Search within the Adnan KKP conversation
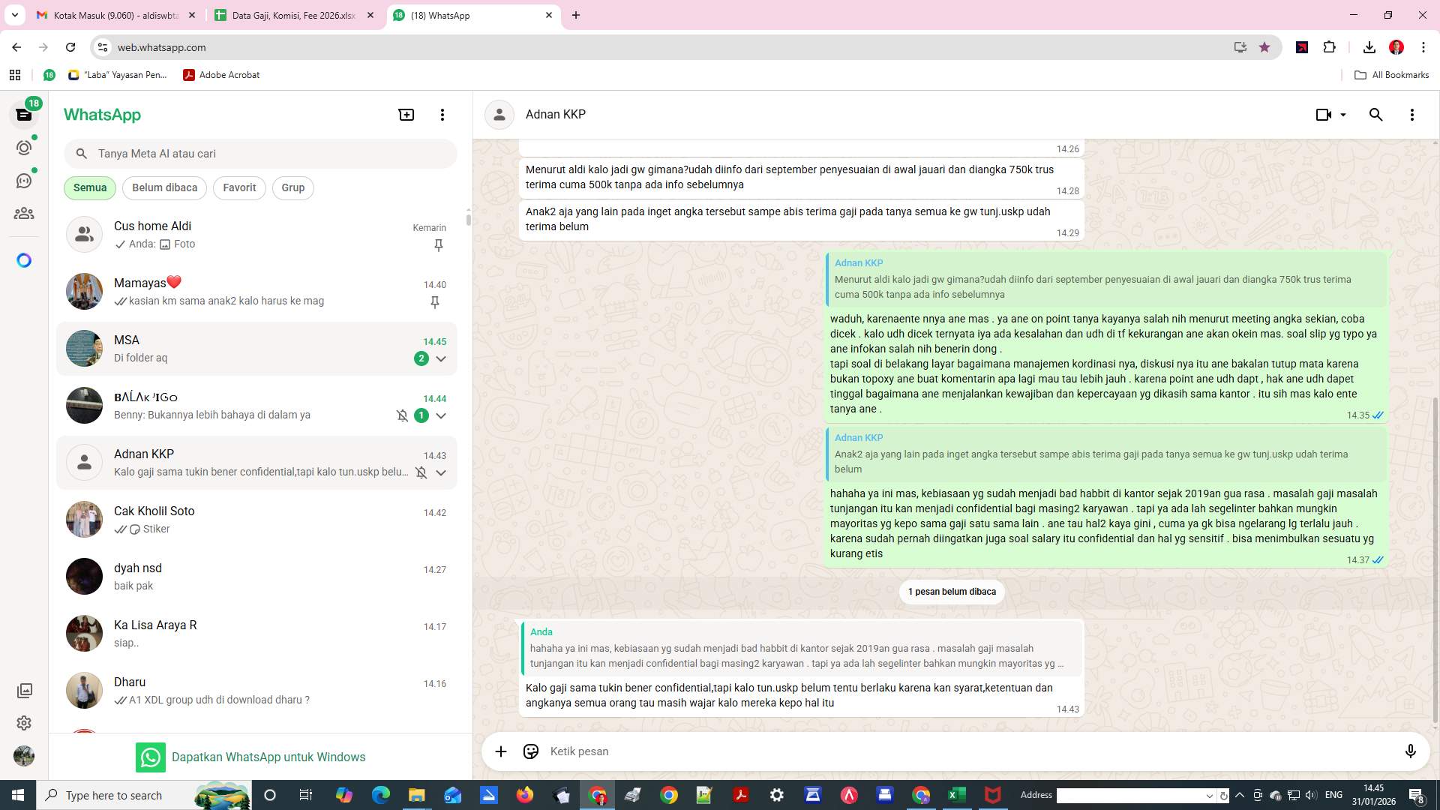1440x810 pixels. 1375,114
